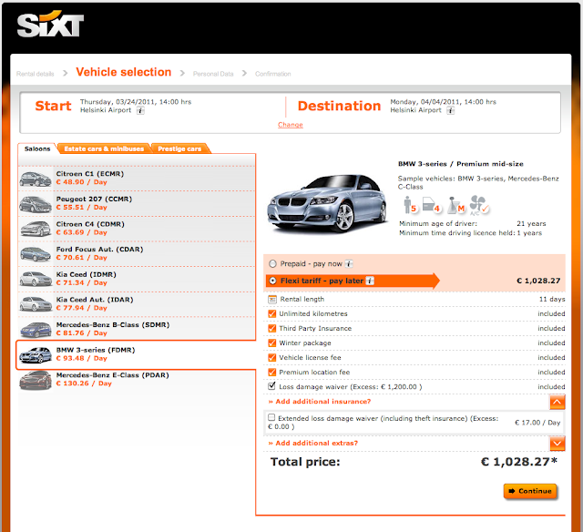The image size is (583, 532).
Task: Expand additional extras section with down arrow
Action: point(557,443)
